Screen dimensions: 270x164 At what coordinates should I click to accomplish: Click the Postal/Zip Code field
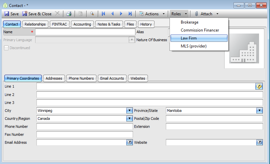tap(214, 118)
